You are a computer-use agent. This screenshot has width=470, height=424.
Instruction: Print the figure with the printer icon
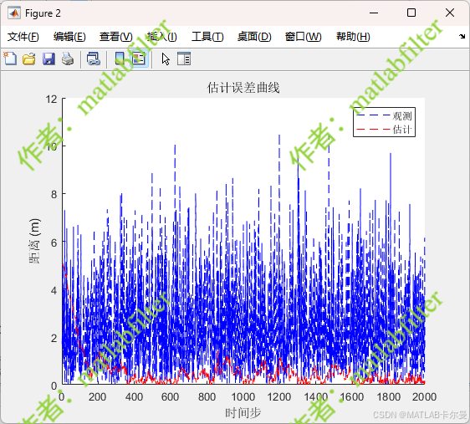pyautogui.click(x=68, y=59)
